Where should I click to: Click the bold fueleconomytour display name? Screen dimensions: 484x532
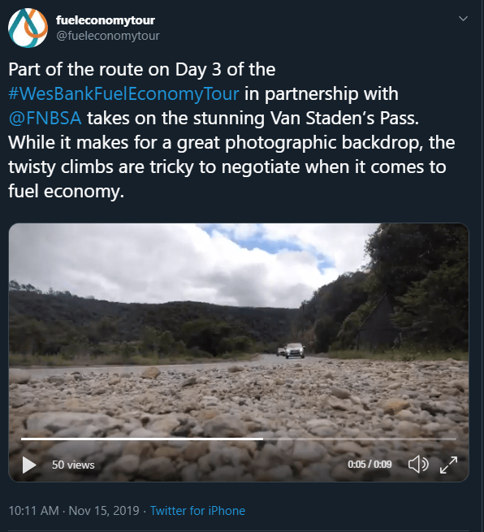coord(105,20)
